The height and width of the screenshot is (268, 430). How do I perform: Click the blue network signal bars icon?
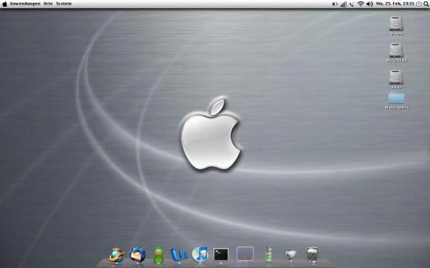click(343, 4)
